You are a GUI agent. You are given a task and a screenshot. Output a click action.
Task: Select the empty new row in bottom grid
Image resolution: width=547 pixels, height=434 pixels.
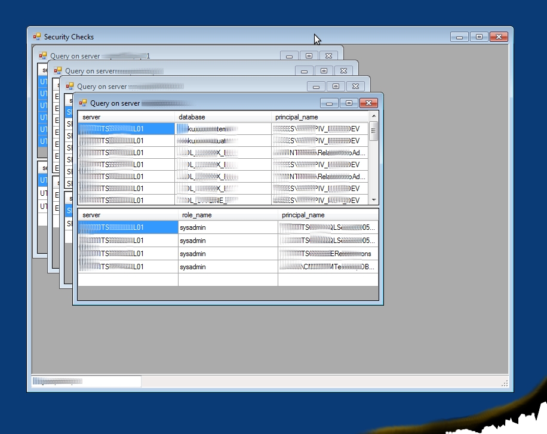pos(227,279)
